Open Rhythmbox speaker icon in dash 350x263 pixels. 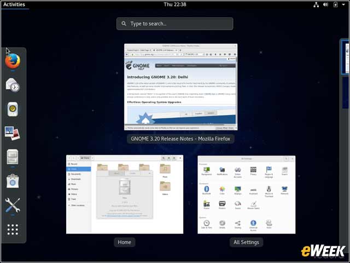[x=13, y=110]
